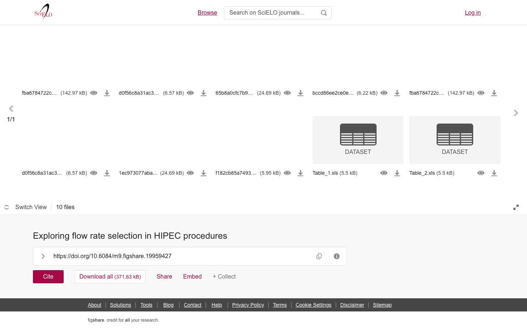Open the Sitemap footer link
This screenshot has height=329, width=527.
[x=382, y=305]
